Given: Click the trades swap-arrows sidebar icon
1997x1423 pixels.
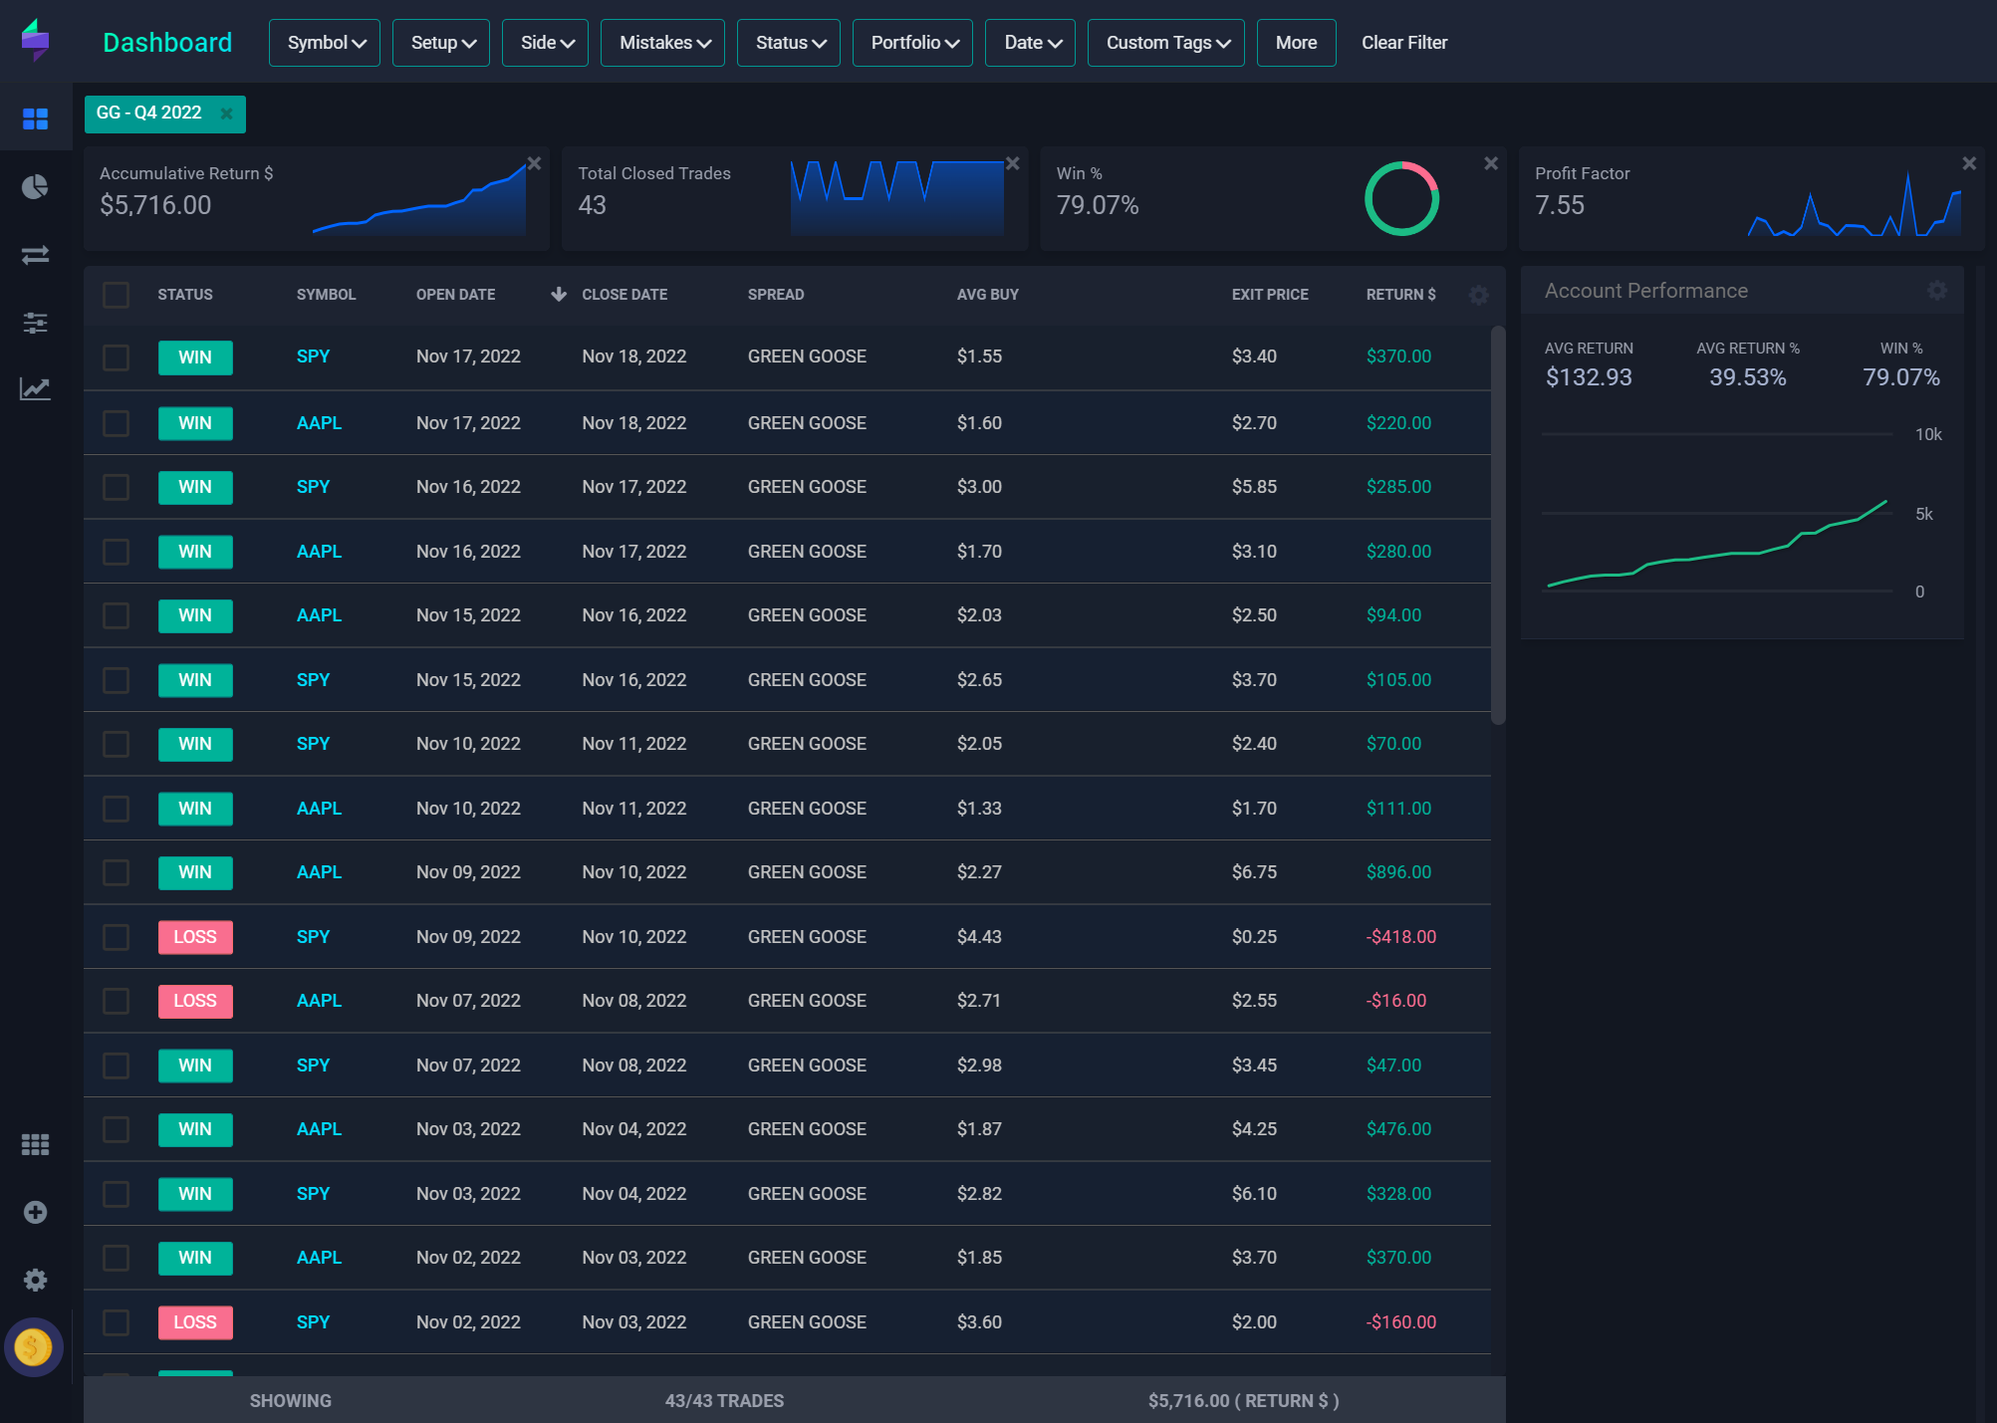Looking at the screenshot, I should 35,255.
